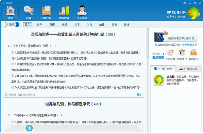Screen dimensions: 204x134
Task: Expand the 推介名校 tab arrow
Action: (x=185, y=69)
